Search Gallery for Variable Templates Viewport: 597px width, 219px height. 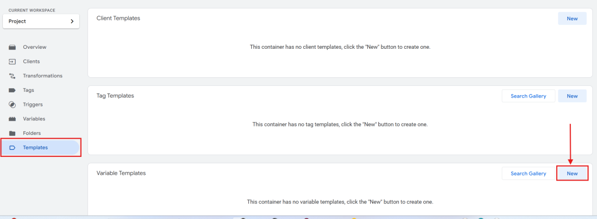528,174
